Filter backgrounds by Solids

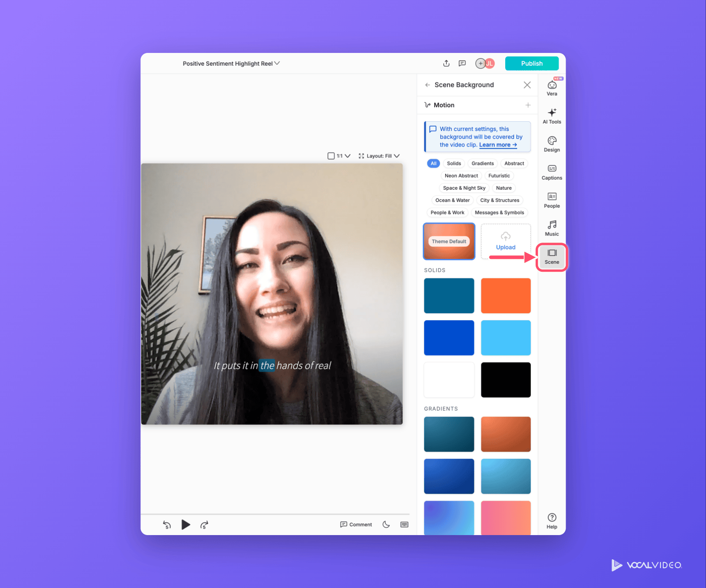tap(454, 163)
